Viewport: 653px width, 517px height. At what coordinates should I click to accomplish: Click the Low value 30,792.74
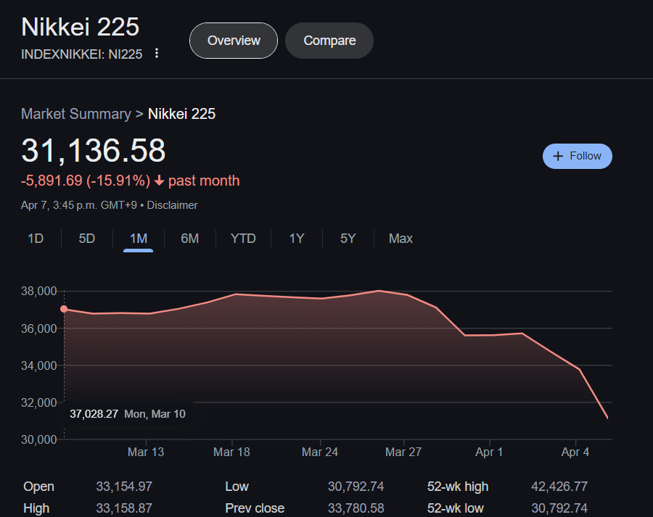(x=356, y=487)
